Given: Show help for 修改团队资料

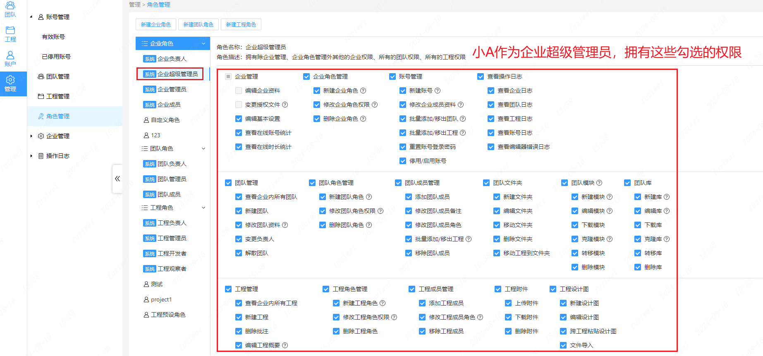Looking at the screenshot, I should [285, 225].
